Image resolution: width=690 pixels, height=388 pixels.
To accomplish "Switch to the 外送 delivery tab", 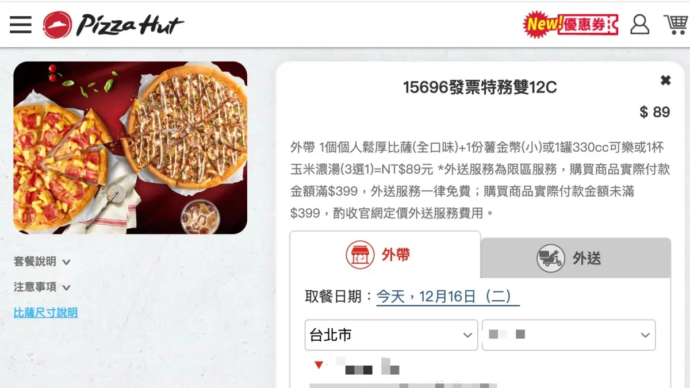I will (x=576, y=258).
